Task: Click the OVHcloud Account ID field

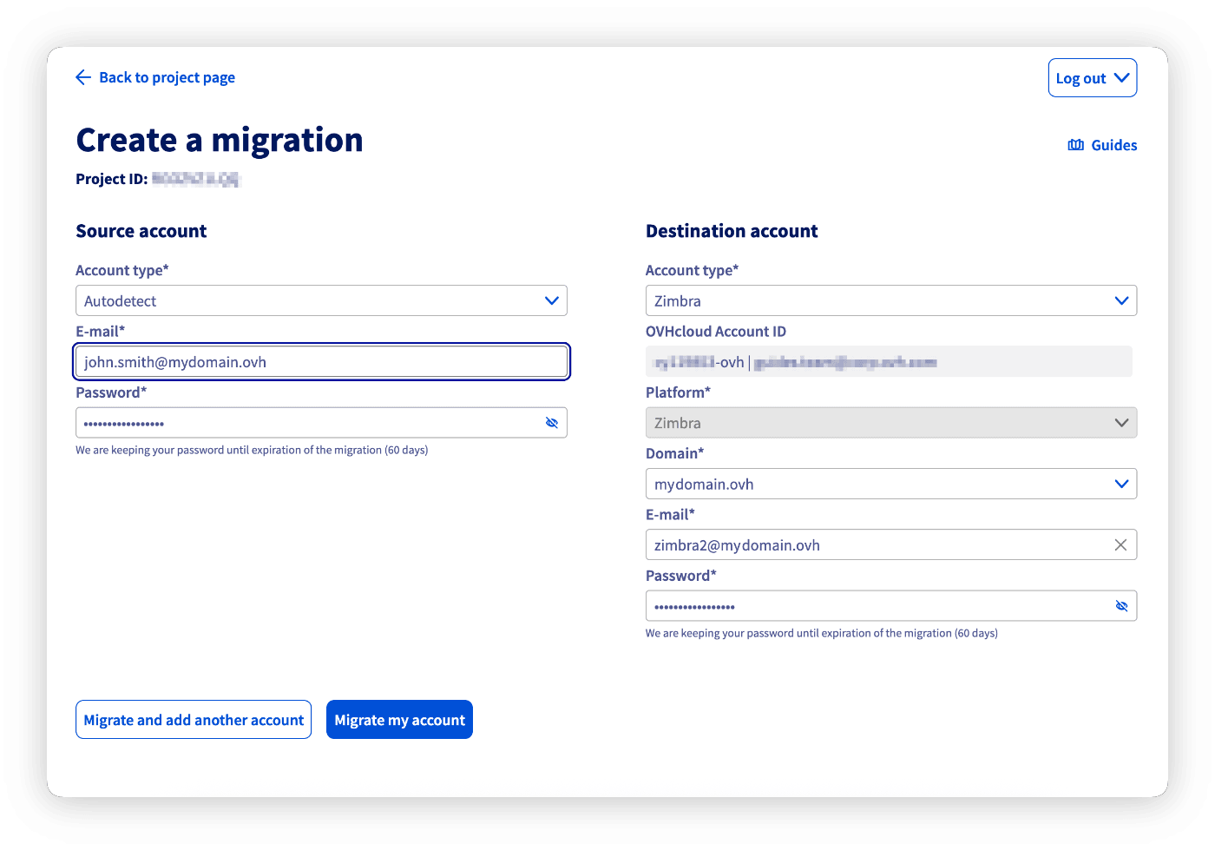Action: (x=889, y=361)
